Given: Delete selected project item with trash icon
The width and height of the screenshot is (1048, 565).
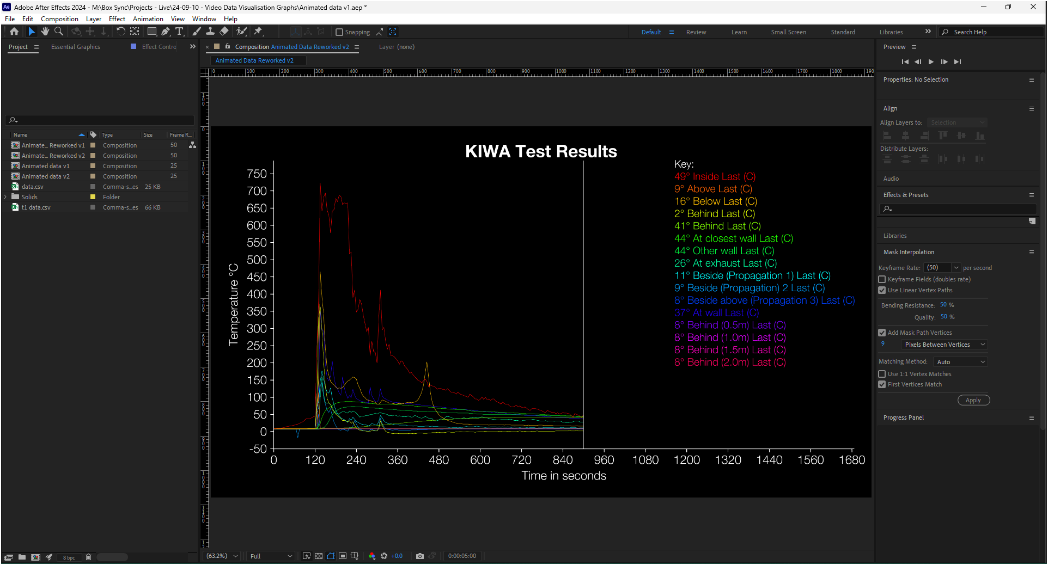Looking at the screenshot, I should [88, 557].
